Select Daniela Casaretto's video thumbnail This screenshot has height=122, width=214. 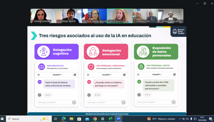[x=43, y=16]
